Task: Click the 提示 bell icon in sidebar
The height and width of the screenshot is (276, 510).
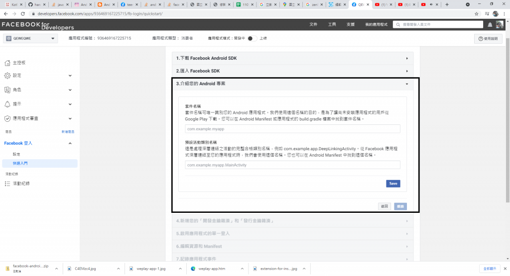Action: pyautogui.click(x=7, y=104)
